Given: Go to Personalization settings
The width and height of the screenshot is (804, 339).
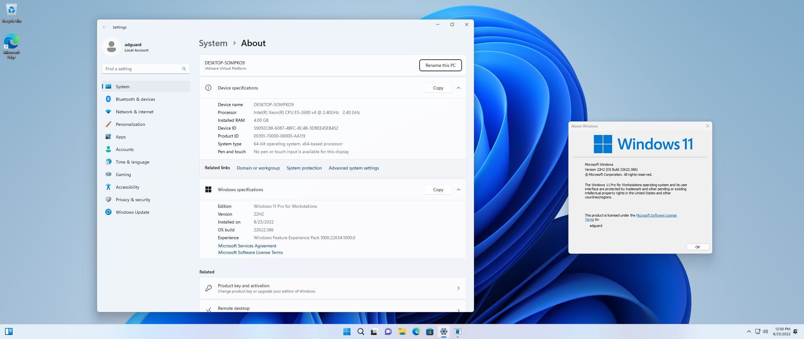Looking at the screenshot, I should (x=130, y=124).
